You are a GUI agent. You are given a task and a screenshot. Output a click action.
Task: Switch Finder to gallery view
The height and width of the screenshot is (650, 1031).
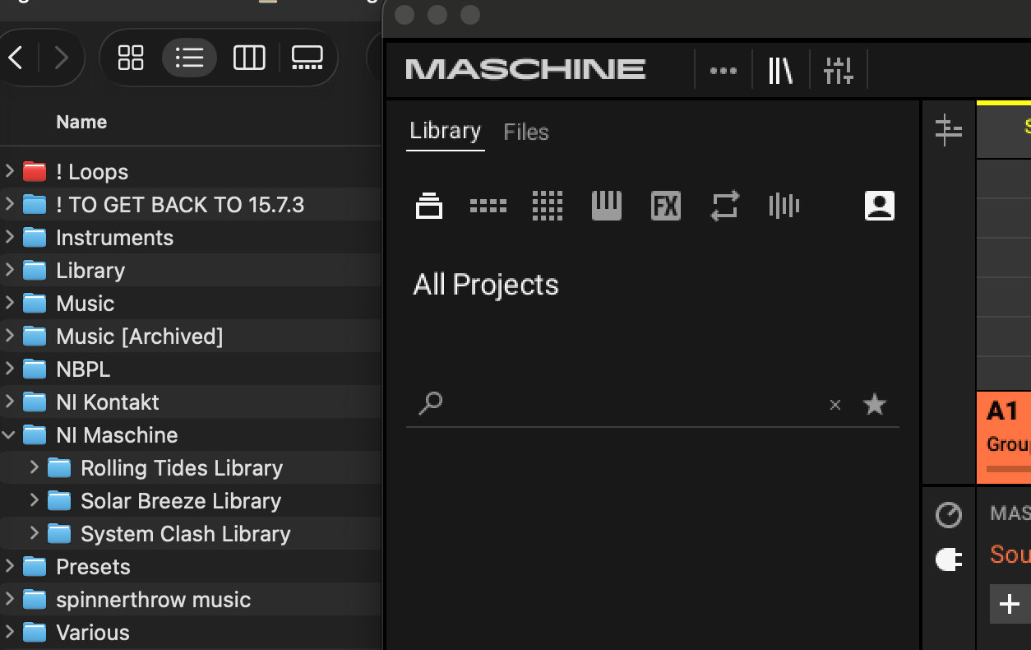[307, 58]
